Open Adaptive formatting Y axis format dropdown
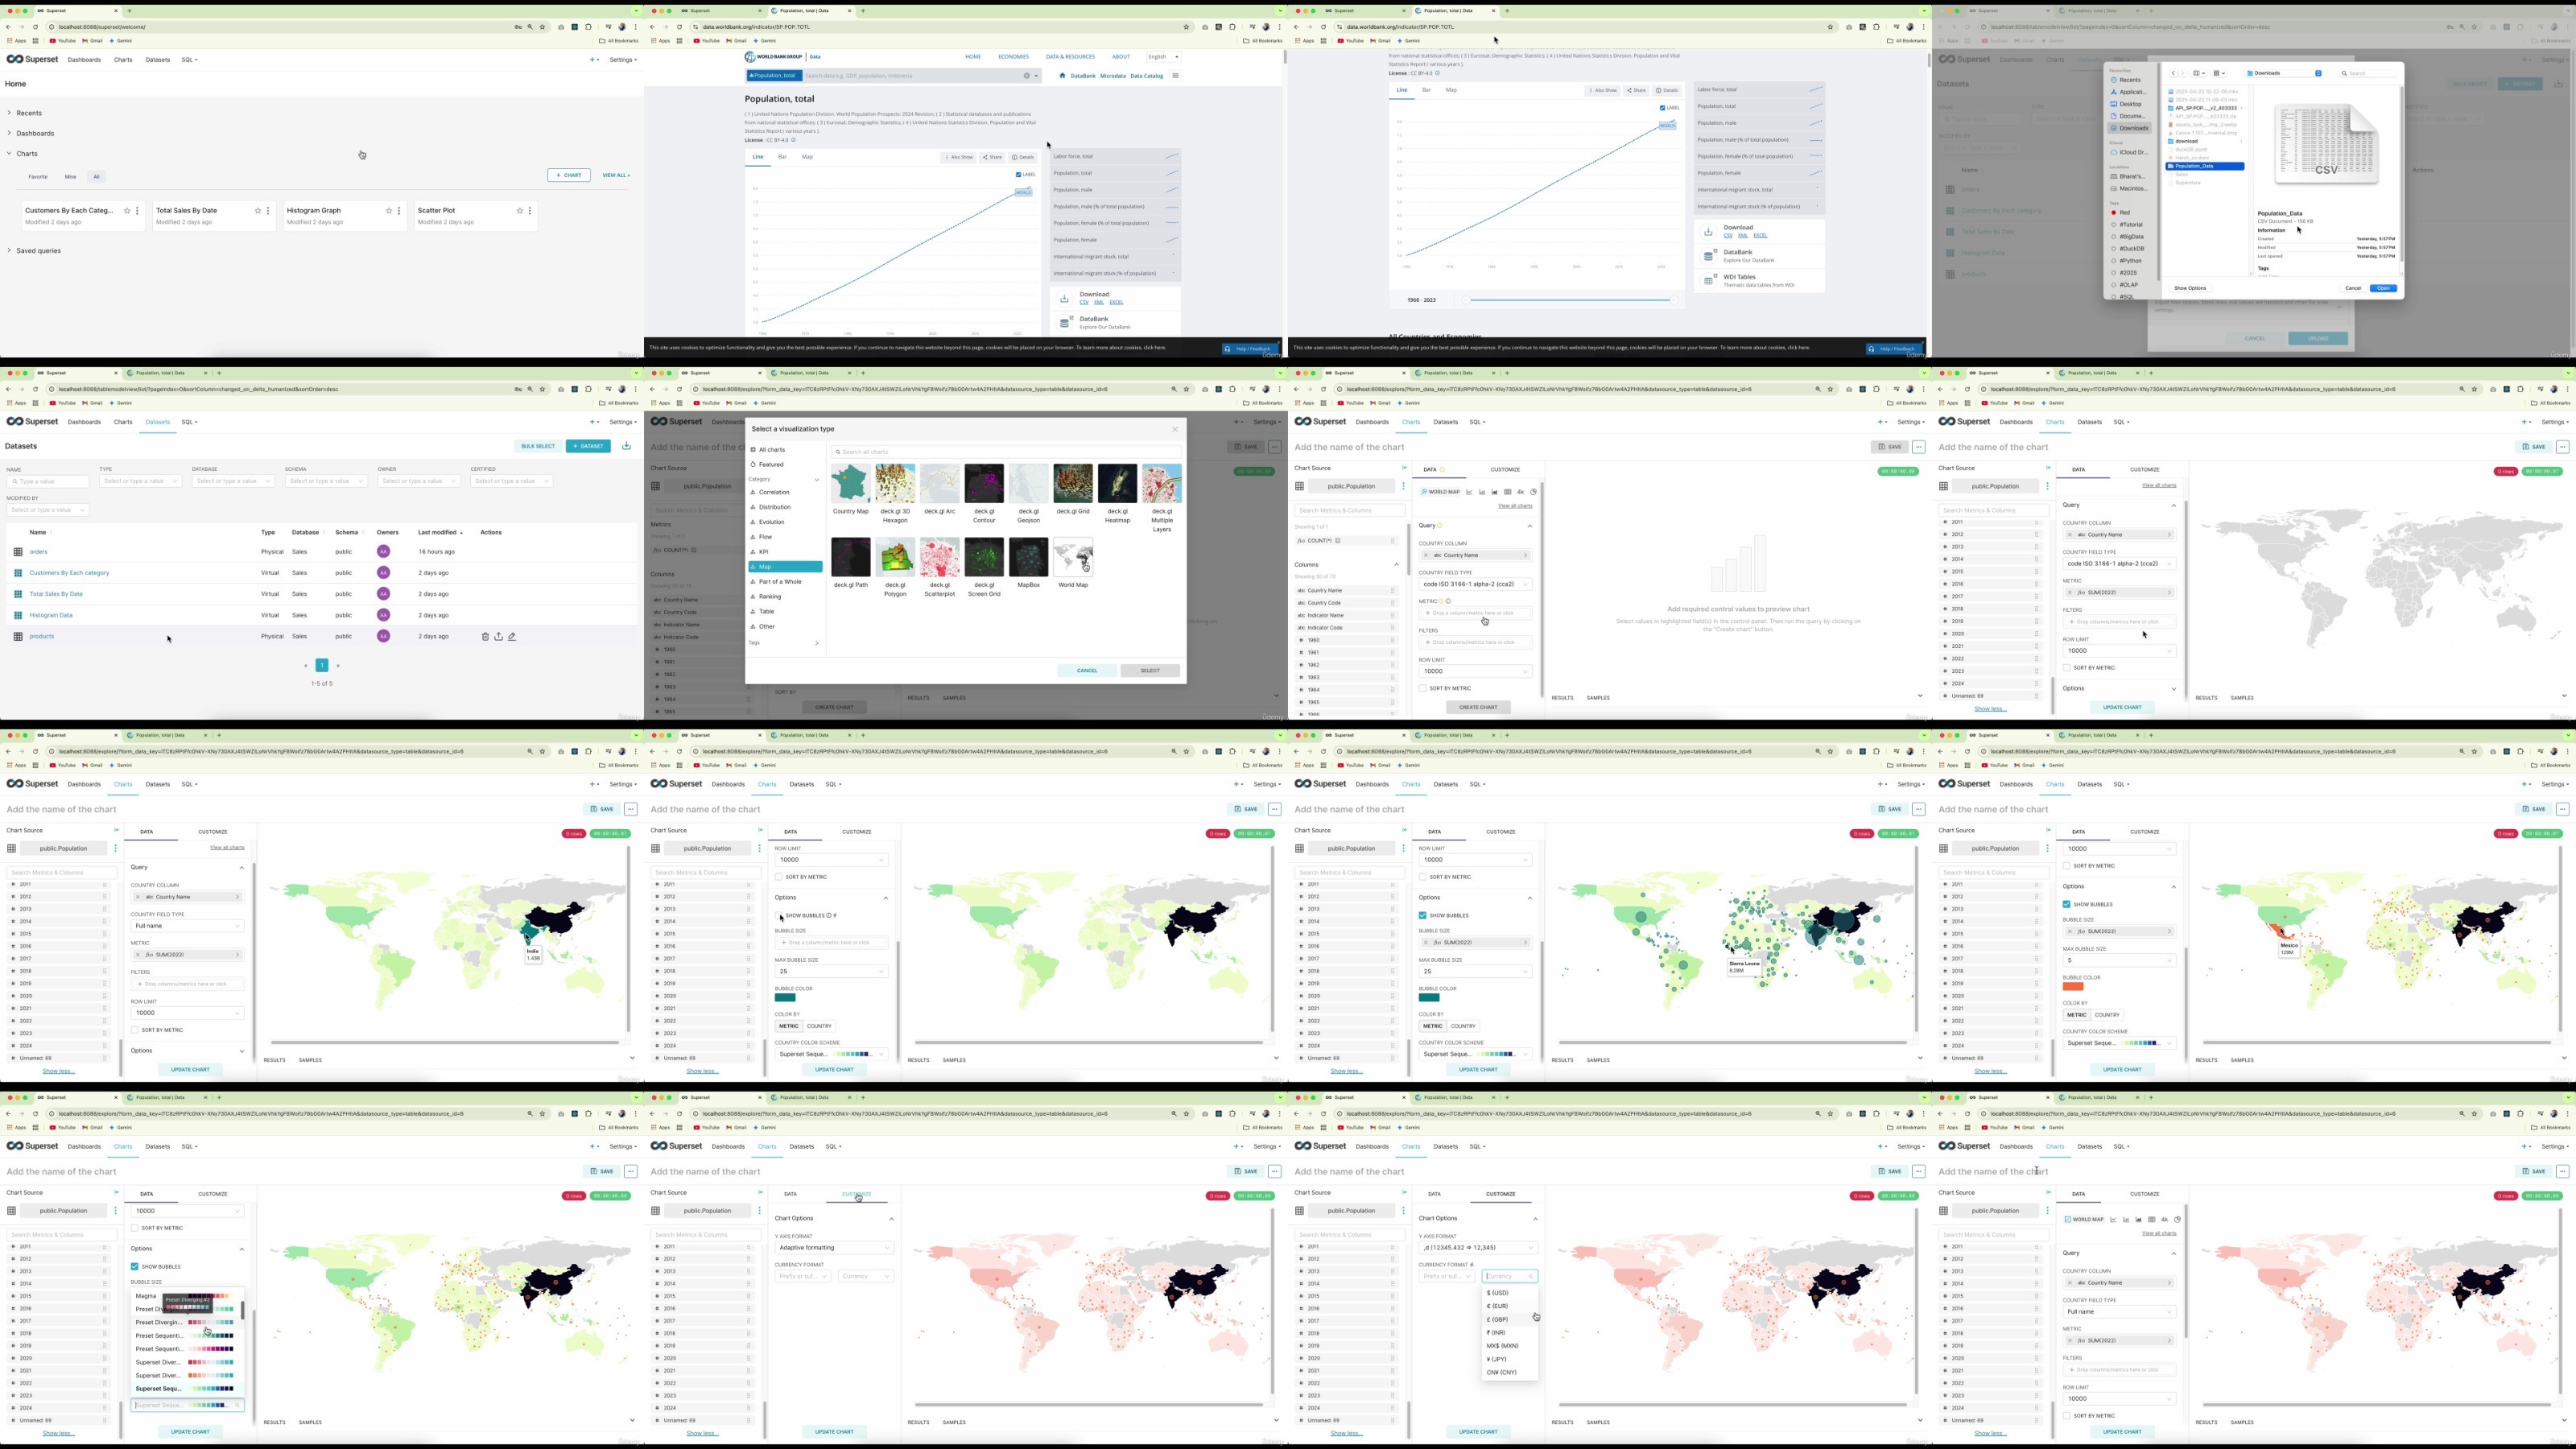 click(833, 1248)
